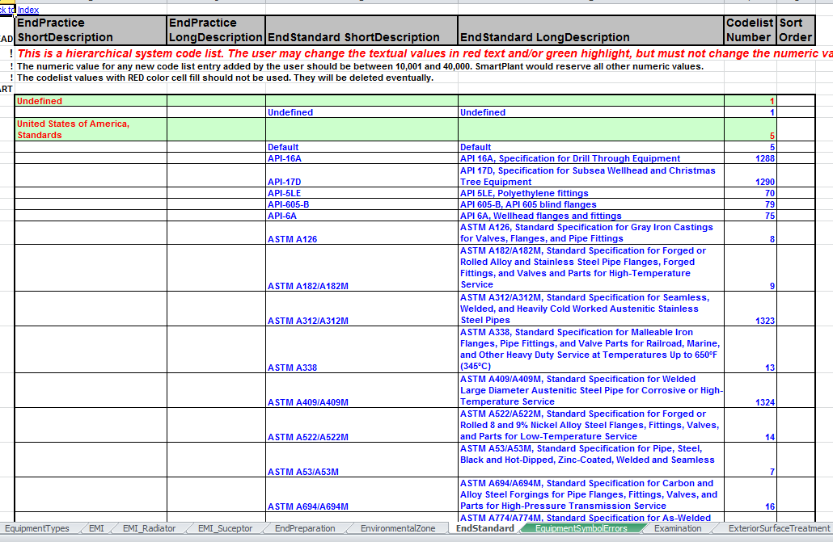833x542 pixels.
Task: Select codelist number 13
Action: click(x=751, y=350)
